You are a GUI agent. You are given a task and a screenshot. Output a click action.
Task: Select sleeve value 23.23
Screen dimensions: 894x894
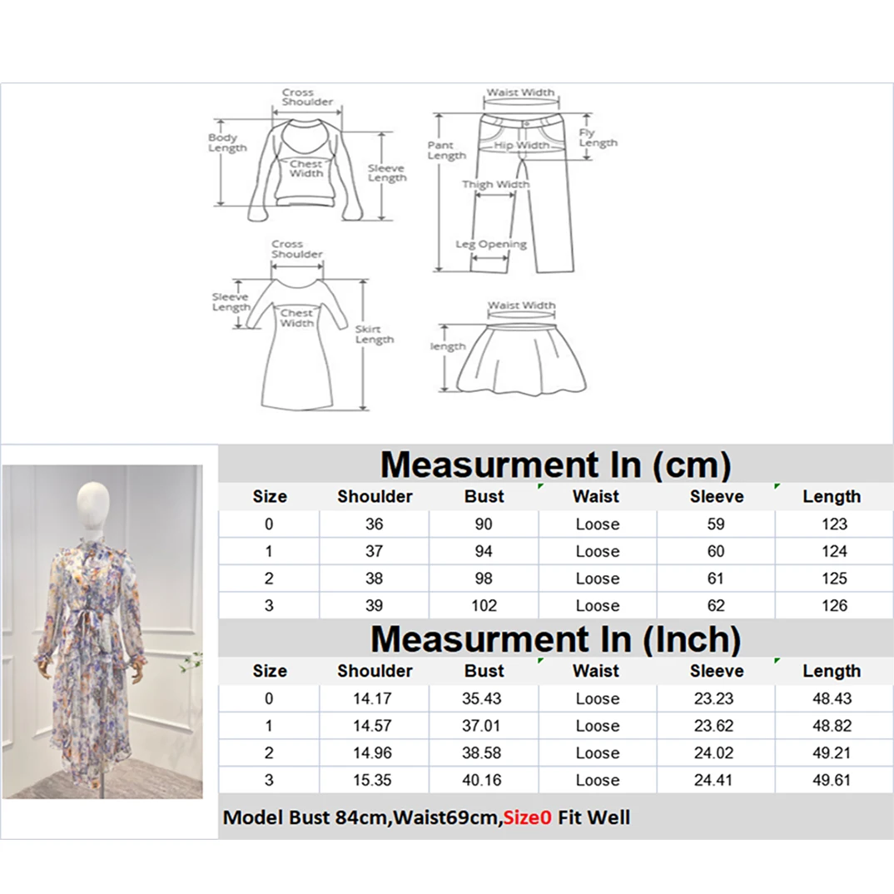coord(714,698)
